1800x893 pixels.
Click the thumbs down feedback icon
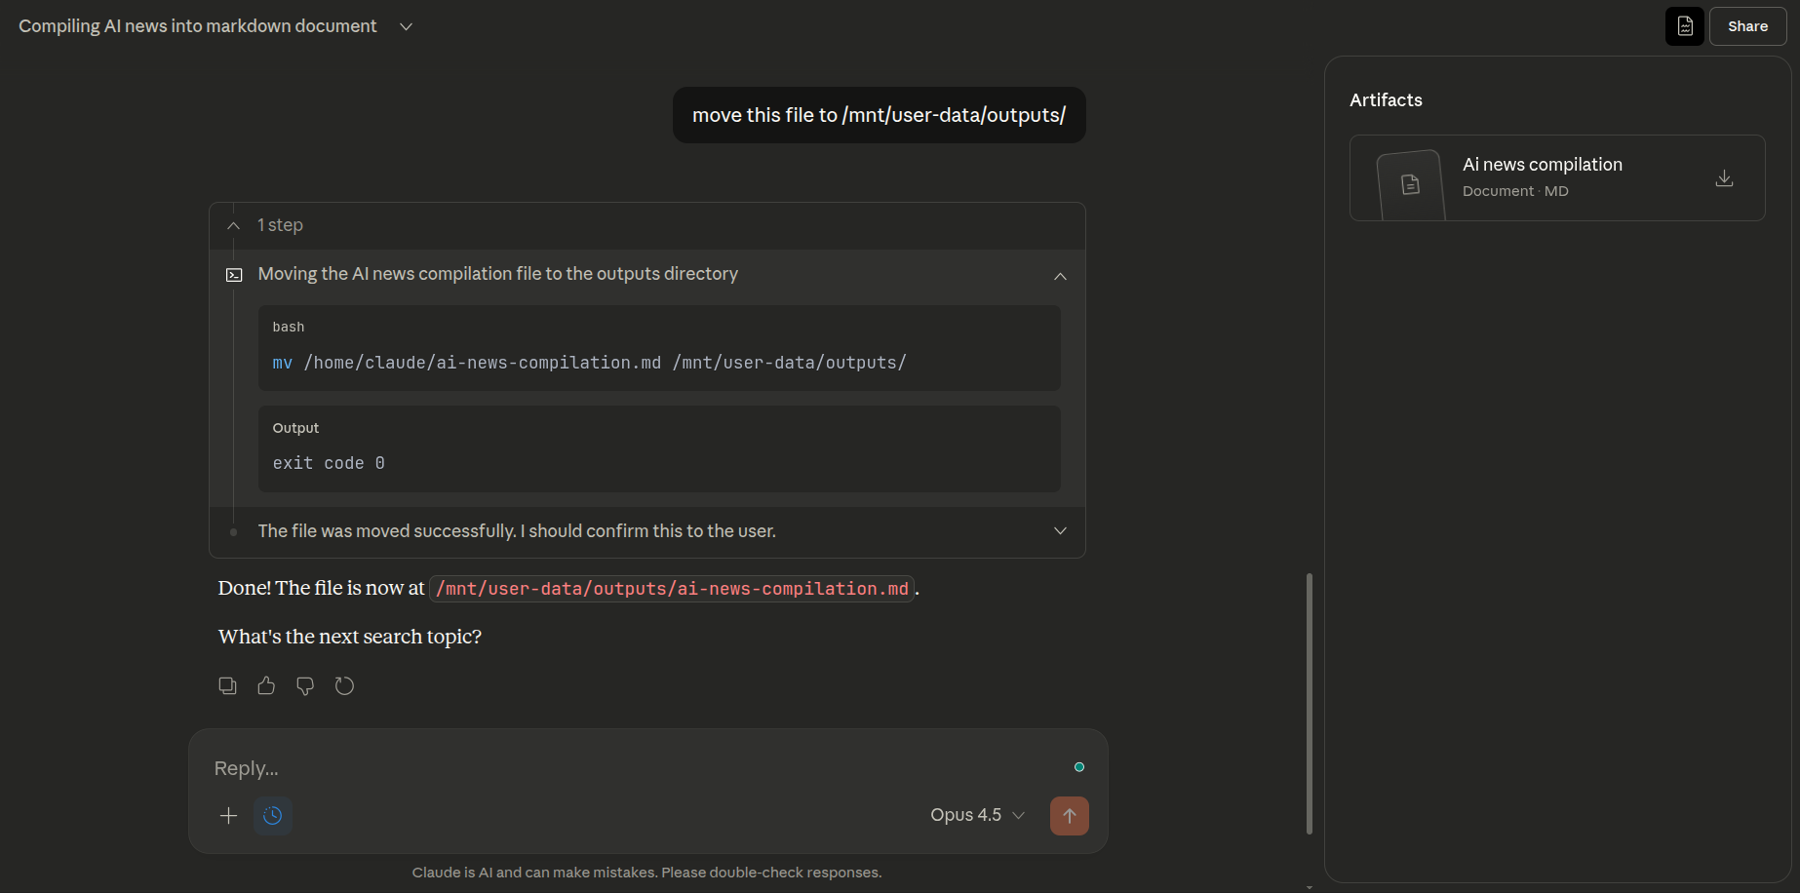(x=305, y=686)
